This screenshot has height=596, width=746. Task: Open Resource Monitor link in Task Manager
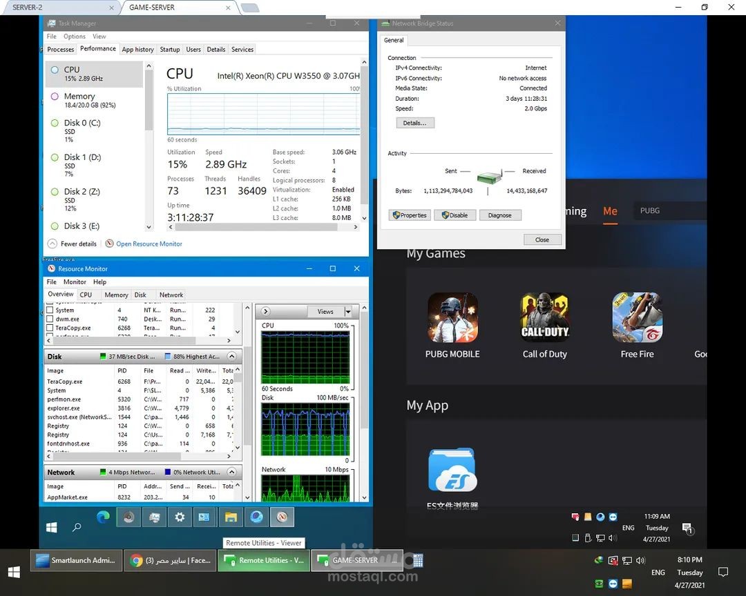149,244
